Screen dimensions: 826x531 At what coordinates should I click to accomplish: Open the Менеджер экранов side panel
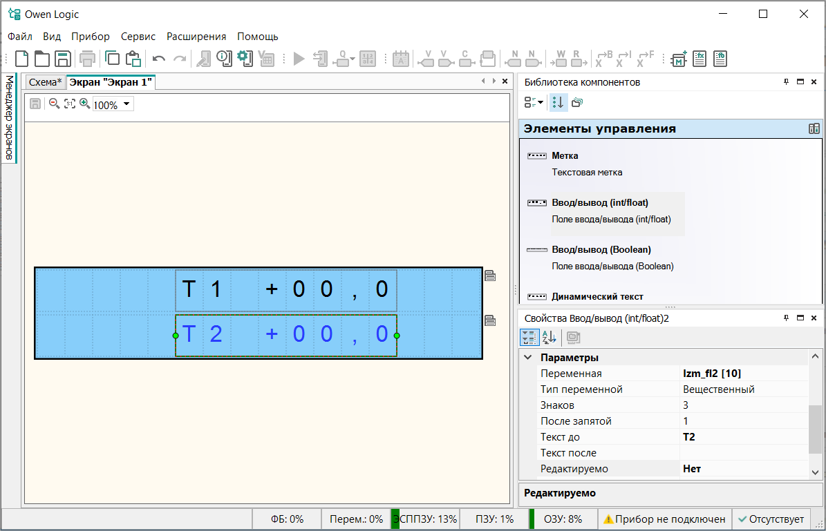pyautogui.click(x=9, y=117)
